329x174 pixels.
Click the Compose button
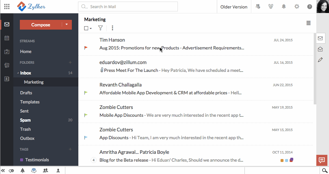click(41, 25)
